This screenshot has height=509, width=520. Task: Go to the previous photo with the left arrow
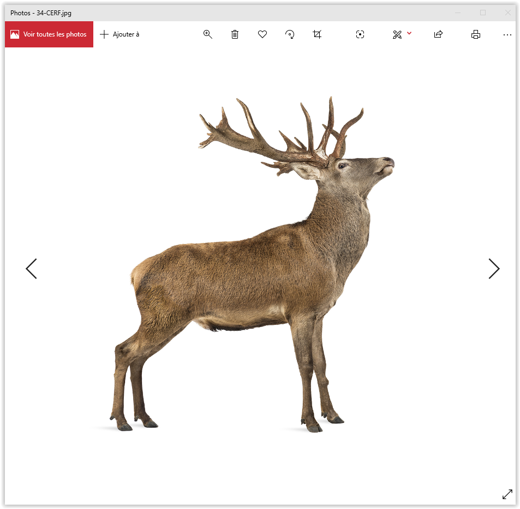coord(32,269)
